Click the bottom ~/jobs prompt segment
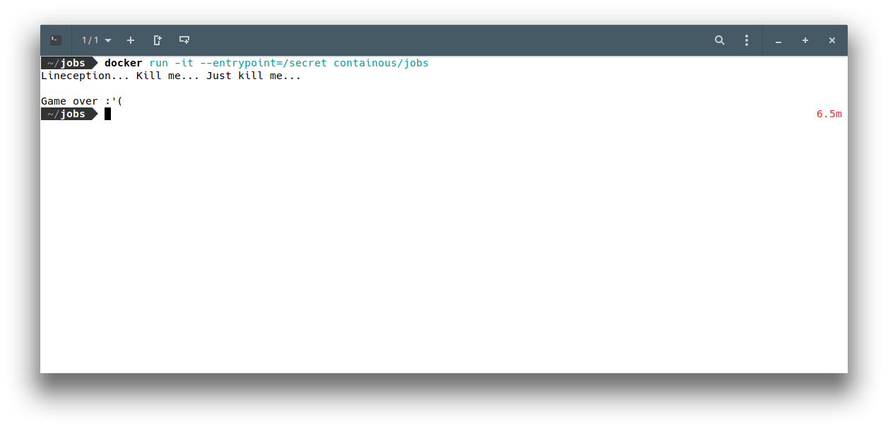The width and height of the screenshot is (888, 429). [x=69, y=114]
